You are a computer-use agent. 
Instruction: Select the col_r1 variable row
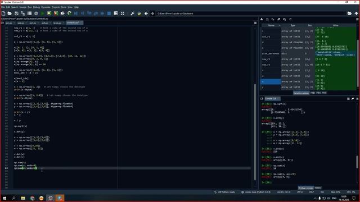(x=308, y=36)
